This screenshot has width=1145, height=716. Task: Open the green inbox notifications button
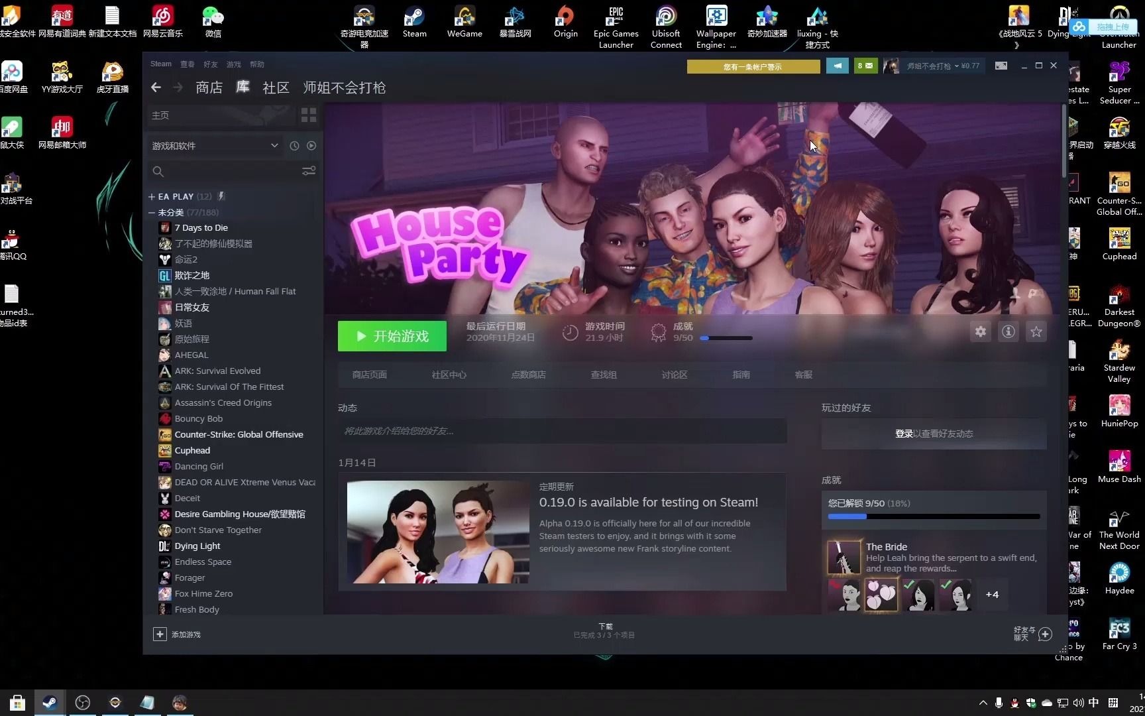[x=865, y=66]
